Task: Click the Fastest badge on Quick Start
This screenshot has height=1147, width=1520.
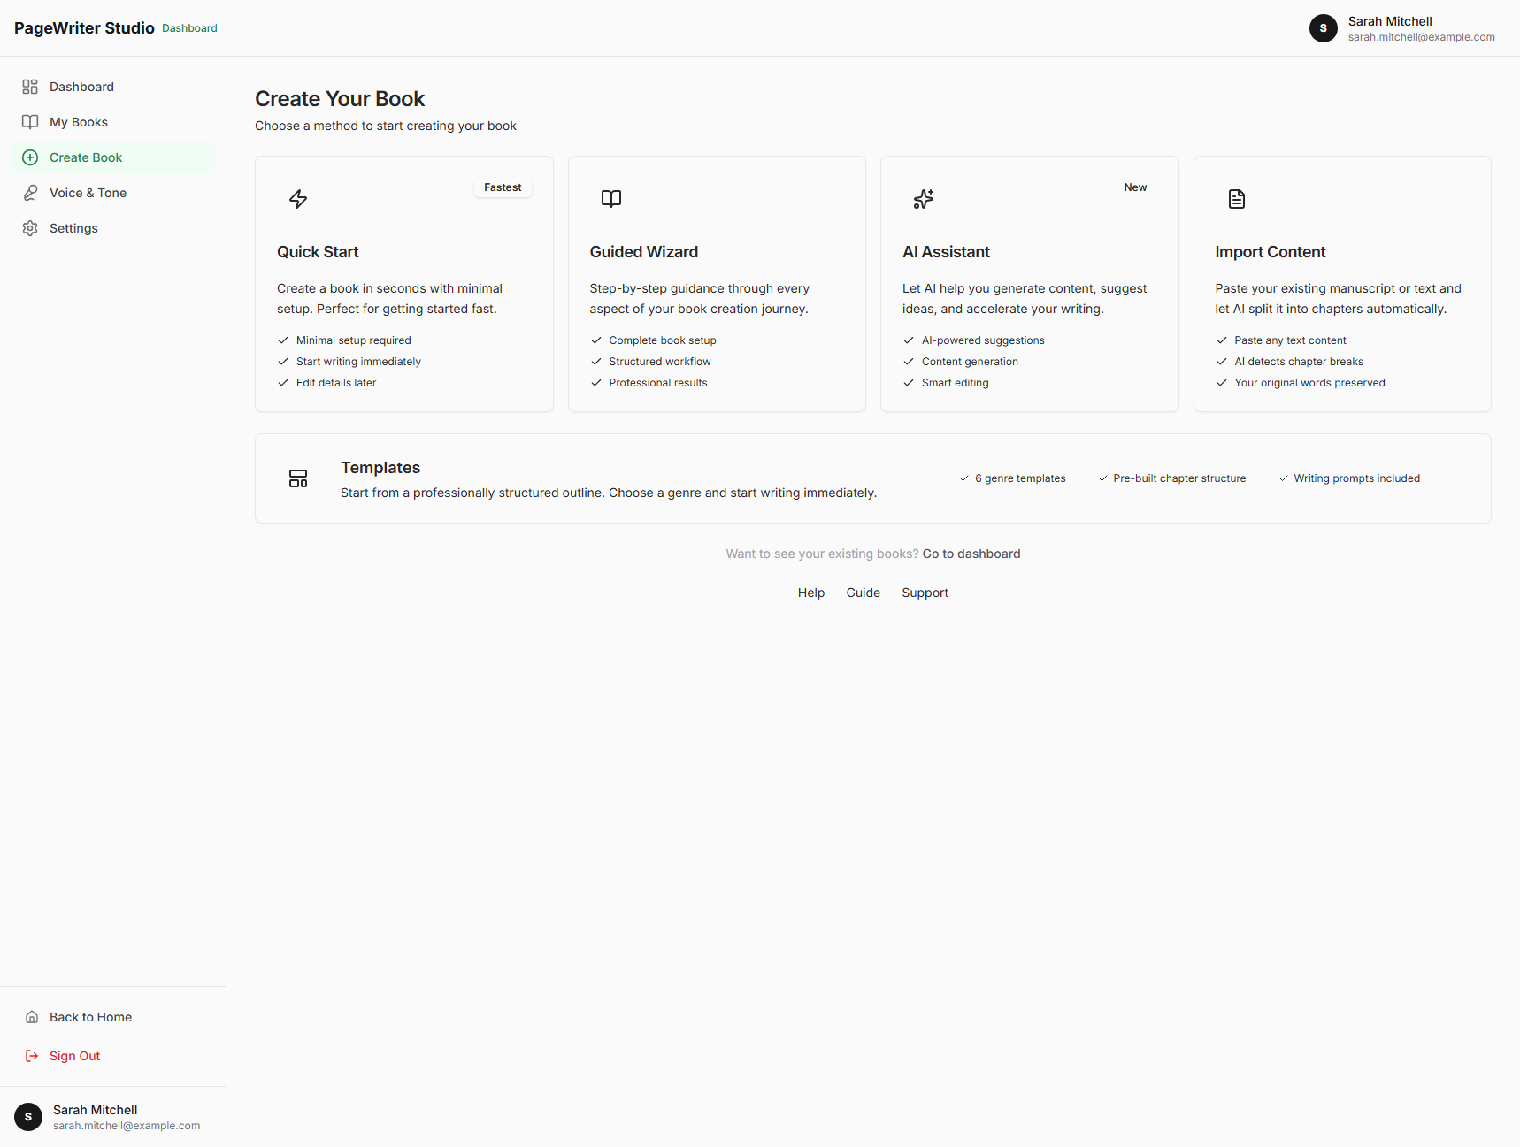Action: 502,187
